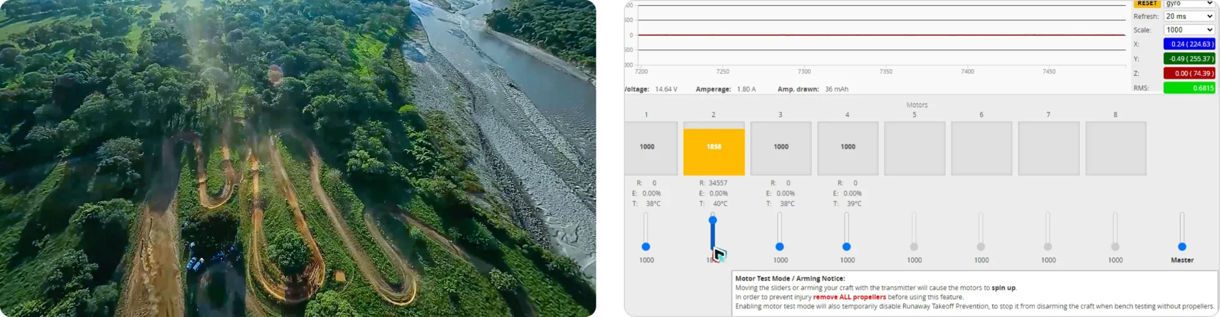Click the motor 4 slider handle
Image resolution: width=1220 pixels, height=317 pixels.
(847, 247)
